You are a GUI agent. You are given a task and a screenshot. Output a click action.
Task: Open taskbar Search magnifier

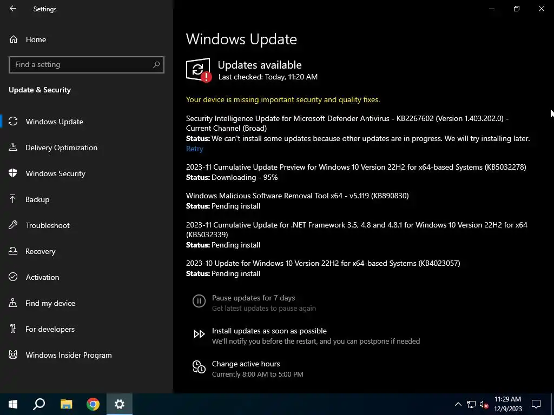click(x=39, y=404)
